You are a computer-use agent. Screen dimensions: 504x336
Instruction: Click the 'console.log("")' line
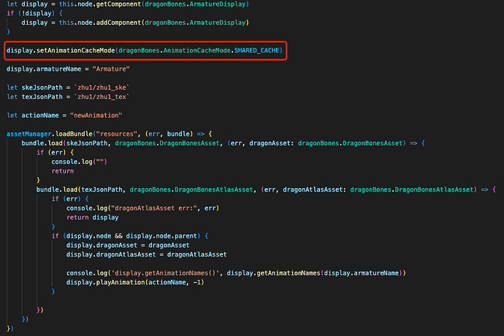coord(79,162)
